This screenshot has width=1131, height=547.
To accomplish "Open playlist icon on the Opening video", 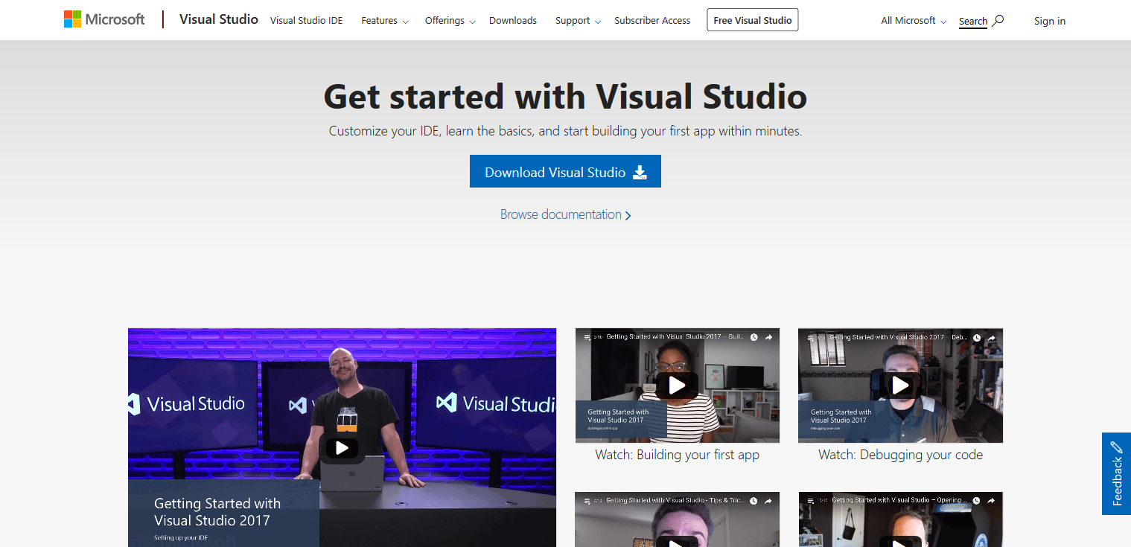I will coord(810,501).
